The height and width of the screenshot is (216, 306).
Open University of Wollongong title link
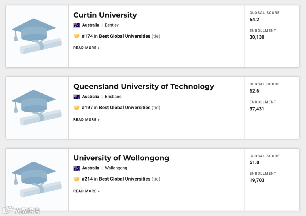click(121, 158)
